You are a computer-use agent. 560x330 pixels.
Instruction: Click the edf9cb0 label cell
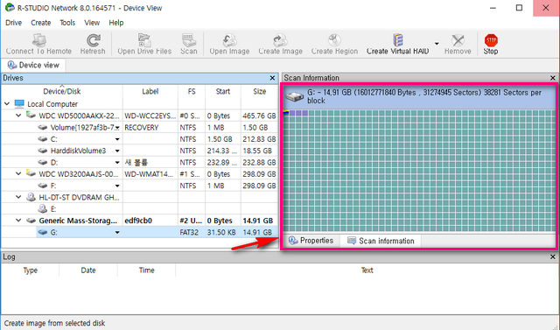pos(150,221)
